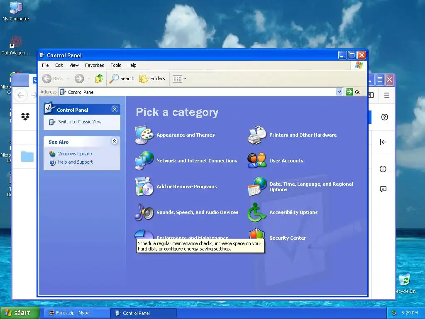The image size is (425, 319).
Task: Open Printers and Other Hardware icon
Action: click(x=257, y=135)
